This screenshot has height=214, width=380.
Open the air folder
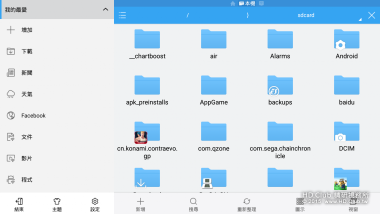coord(213,44)
